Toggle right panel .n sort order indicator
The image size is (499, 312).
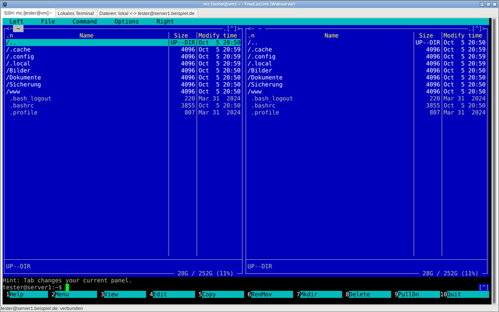(251, 36)
